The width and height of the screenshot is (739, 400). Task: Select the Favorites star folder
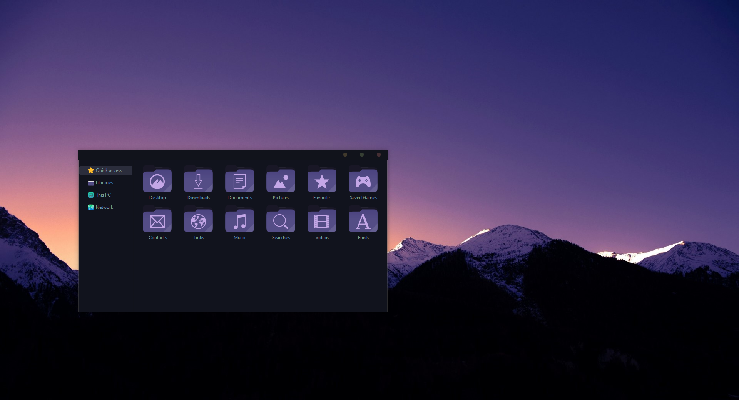tap(322, 181)
